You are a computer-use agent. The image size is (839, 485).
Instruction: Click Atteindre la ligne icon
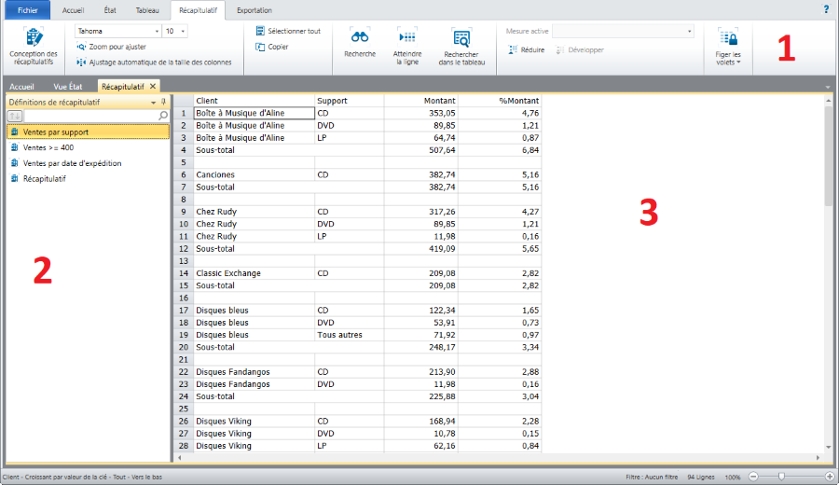tap(407, 37)
